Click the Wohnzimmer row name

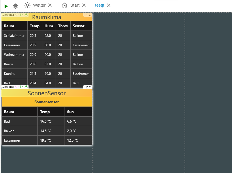click(14, 55)
